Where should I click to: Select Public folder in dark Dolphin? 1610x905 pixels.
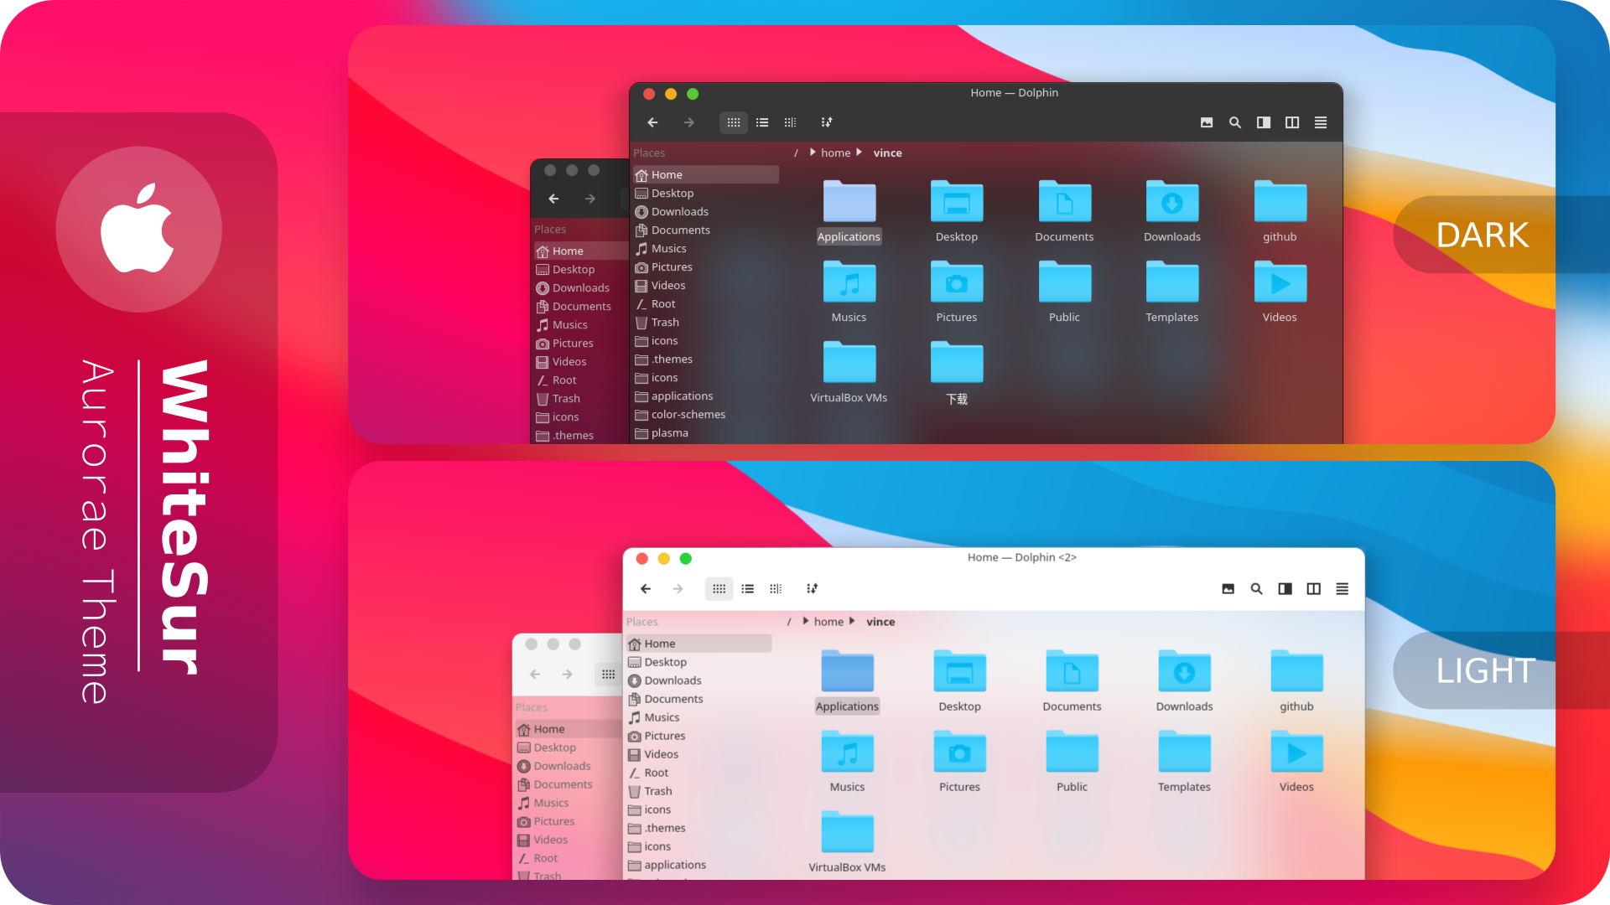pos(1064,292)
